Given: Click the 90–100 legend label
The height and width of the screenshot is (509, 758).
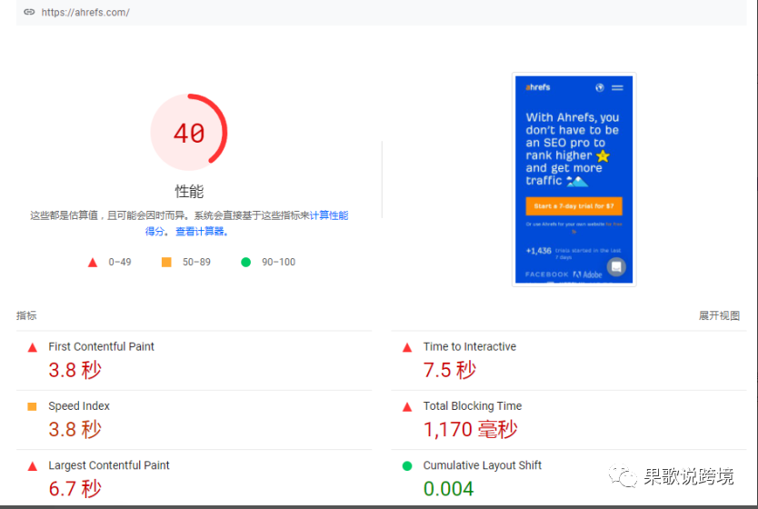Looking at the screenshot, I should click(278, 262).
